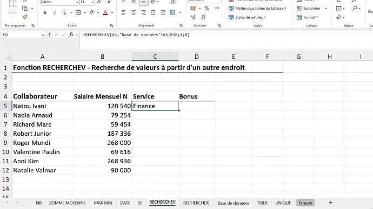Apply red font color
Viewport: 373px width, 209px height.
(x=105, y=12)
